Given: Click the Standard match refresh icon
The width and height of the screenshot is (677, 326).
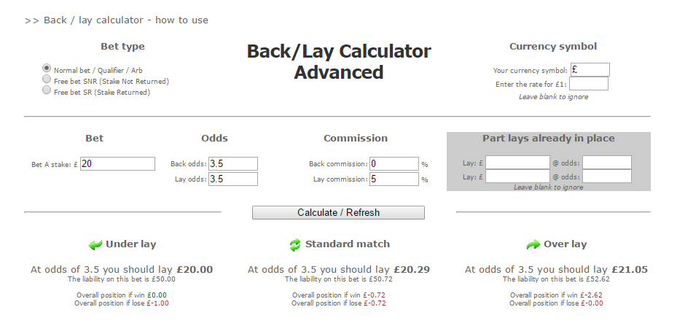Looking at the screenshot, I should tap(294, 245).
